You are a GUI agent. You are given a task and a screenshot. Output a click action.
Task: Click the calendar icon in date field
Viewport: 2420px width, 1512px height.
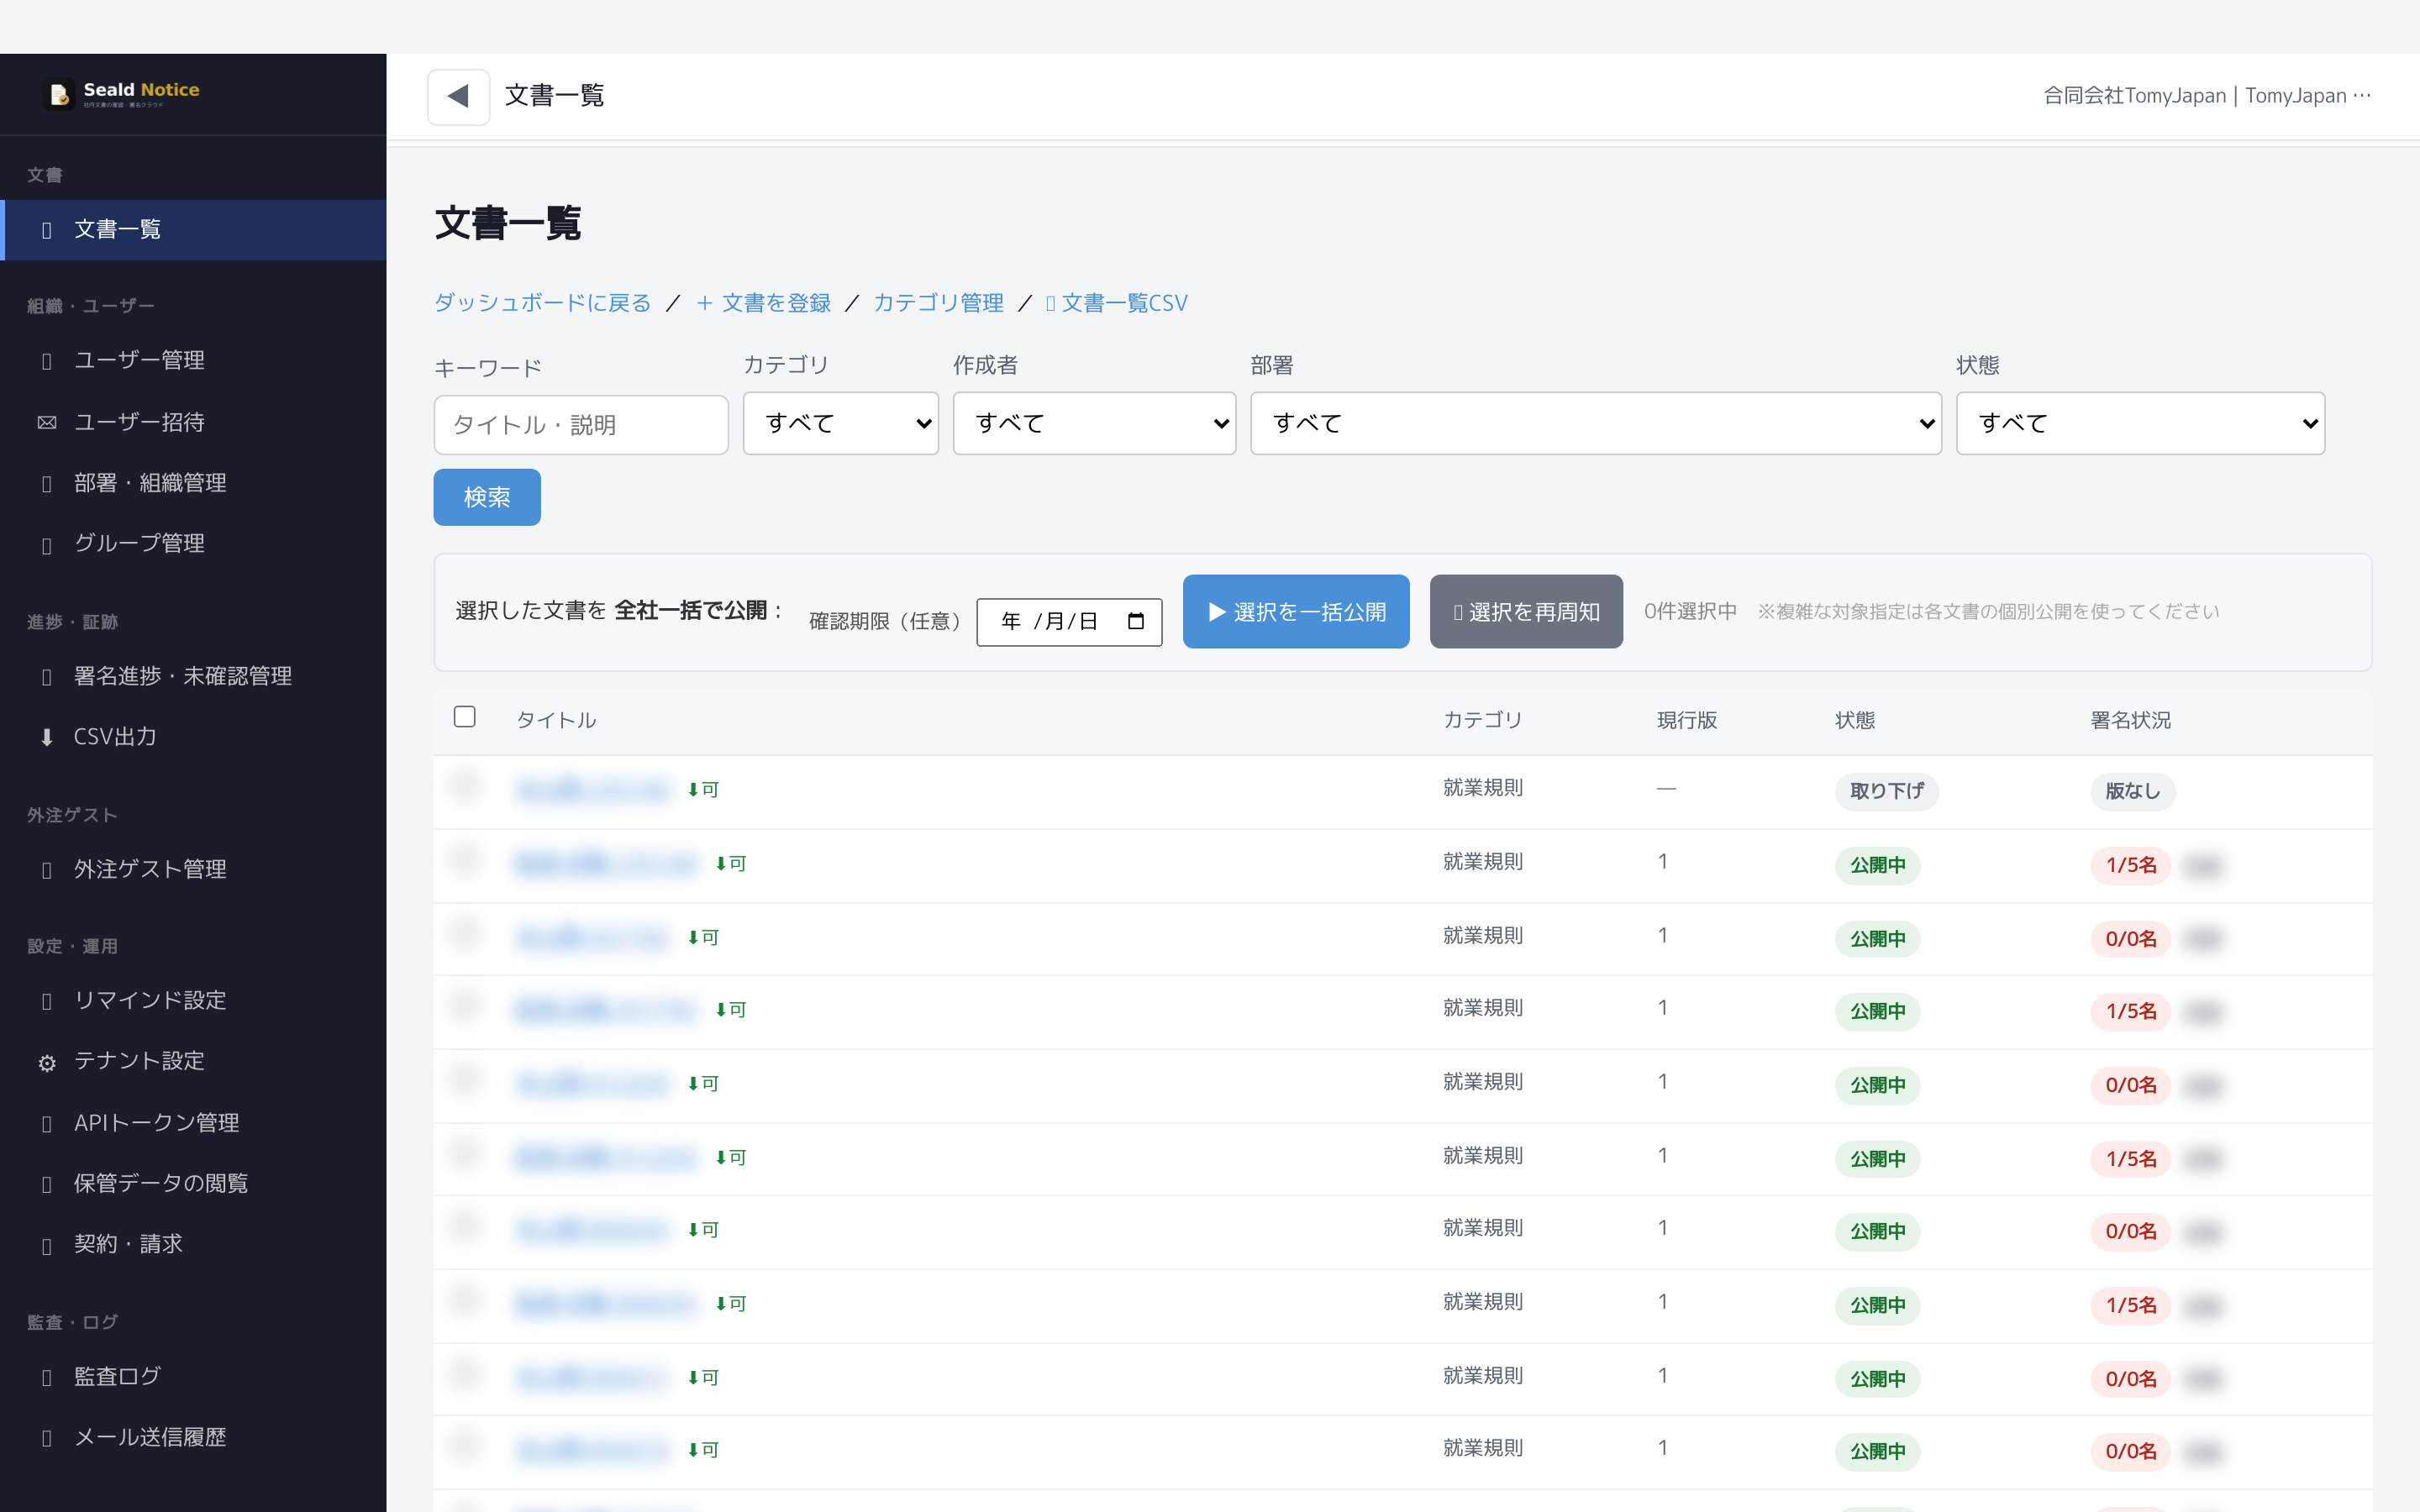(1135, 621)
